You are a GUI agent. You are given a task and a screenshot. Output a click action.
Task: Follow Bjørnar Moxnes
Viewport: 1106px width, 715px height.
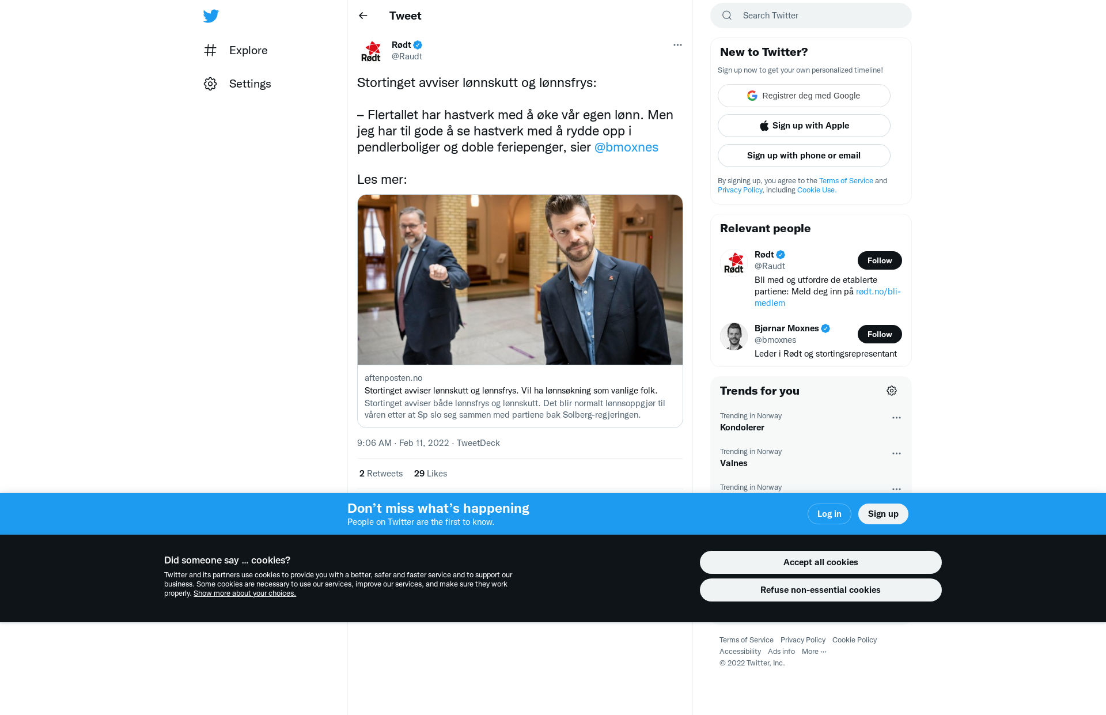point(880,334)
